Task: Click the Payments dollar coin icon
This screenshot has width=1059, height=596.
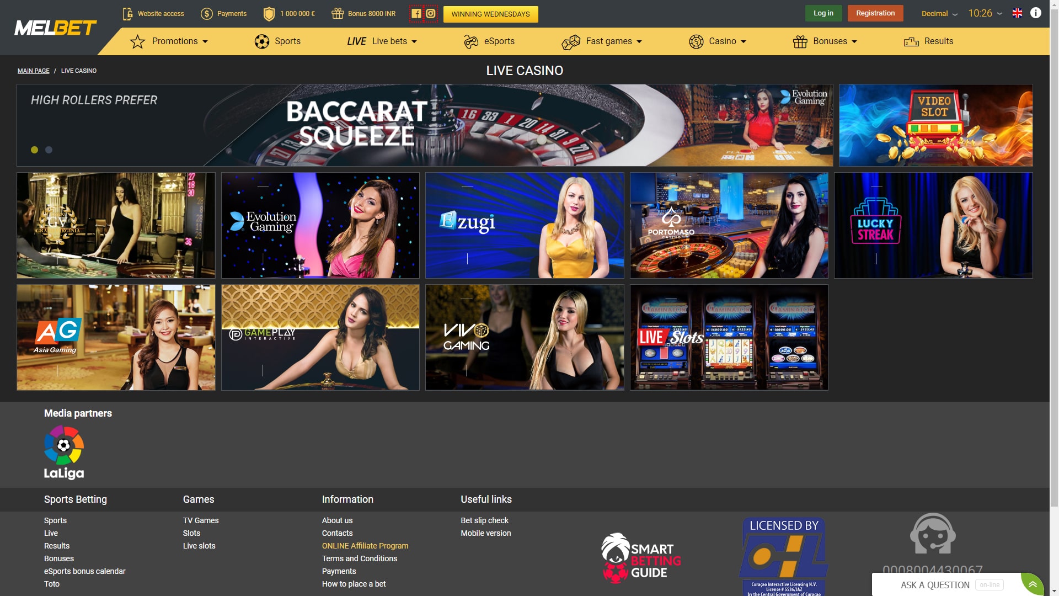Action: click(207, 14)
